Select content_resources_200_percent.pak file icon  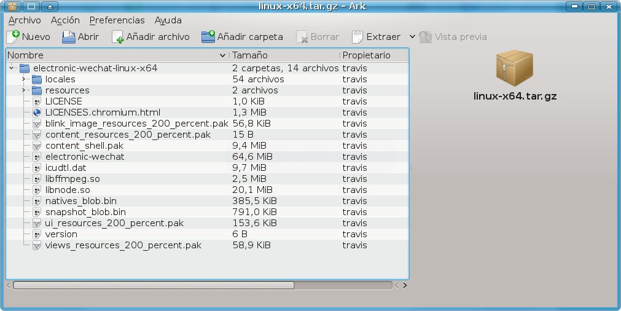[x=37, y=135]
